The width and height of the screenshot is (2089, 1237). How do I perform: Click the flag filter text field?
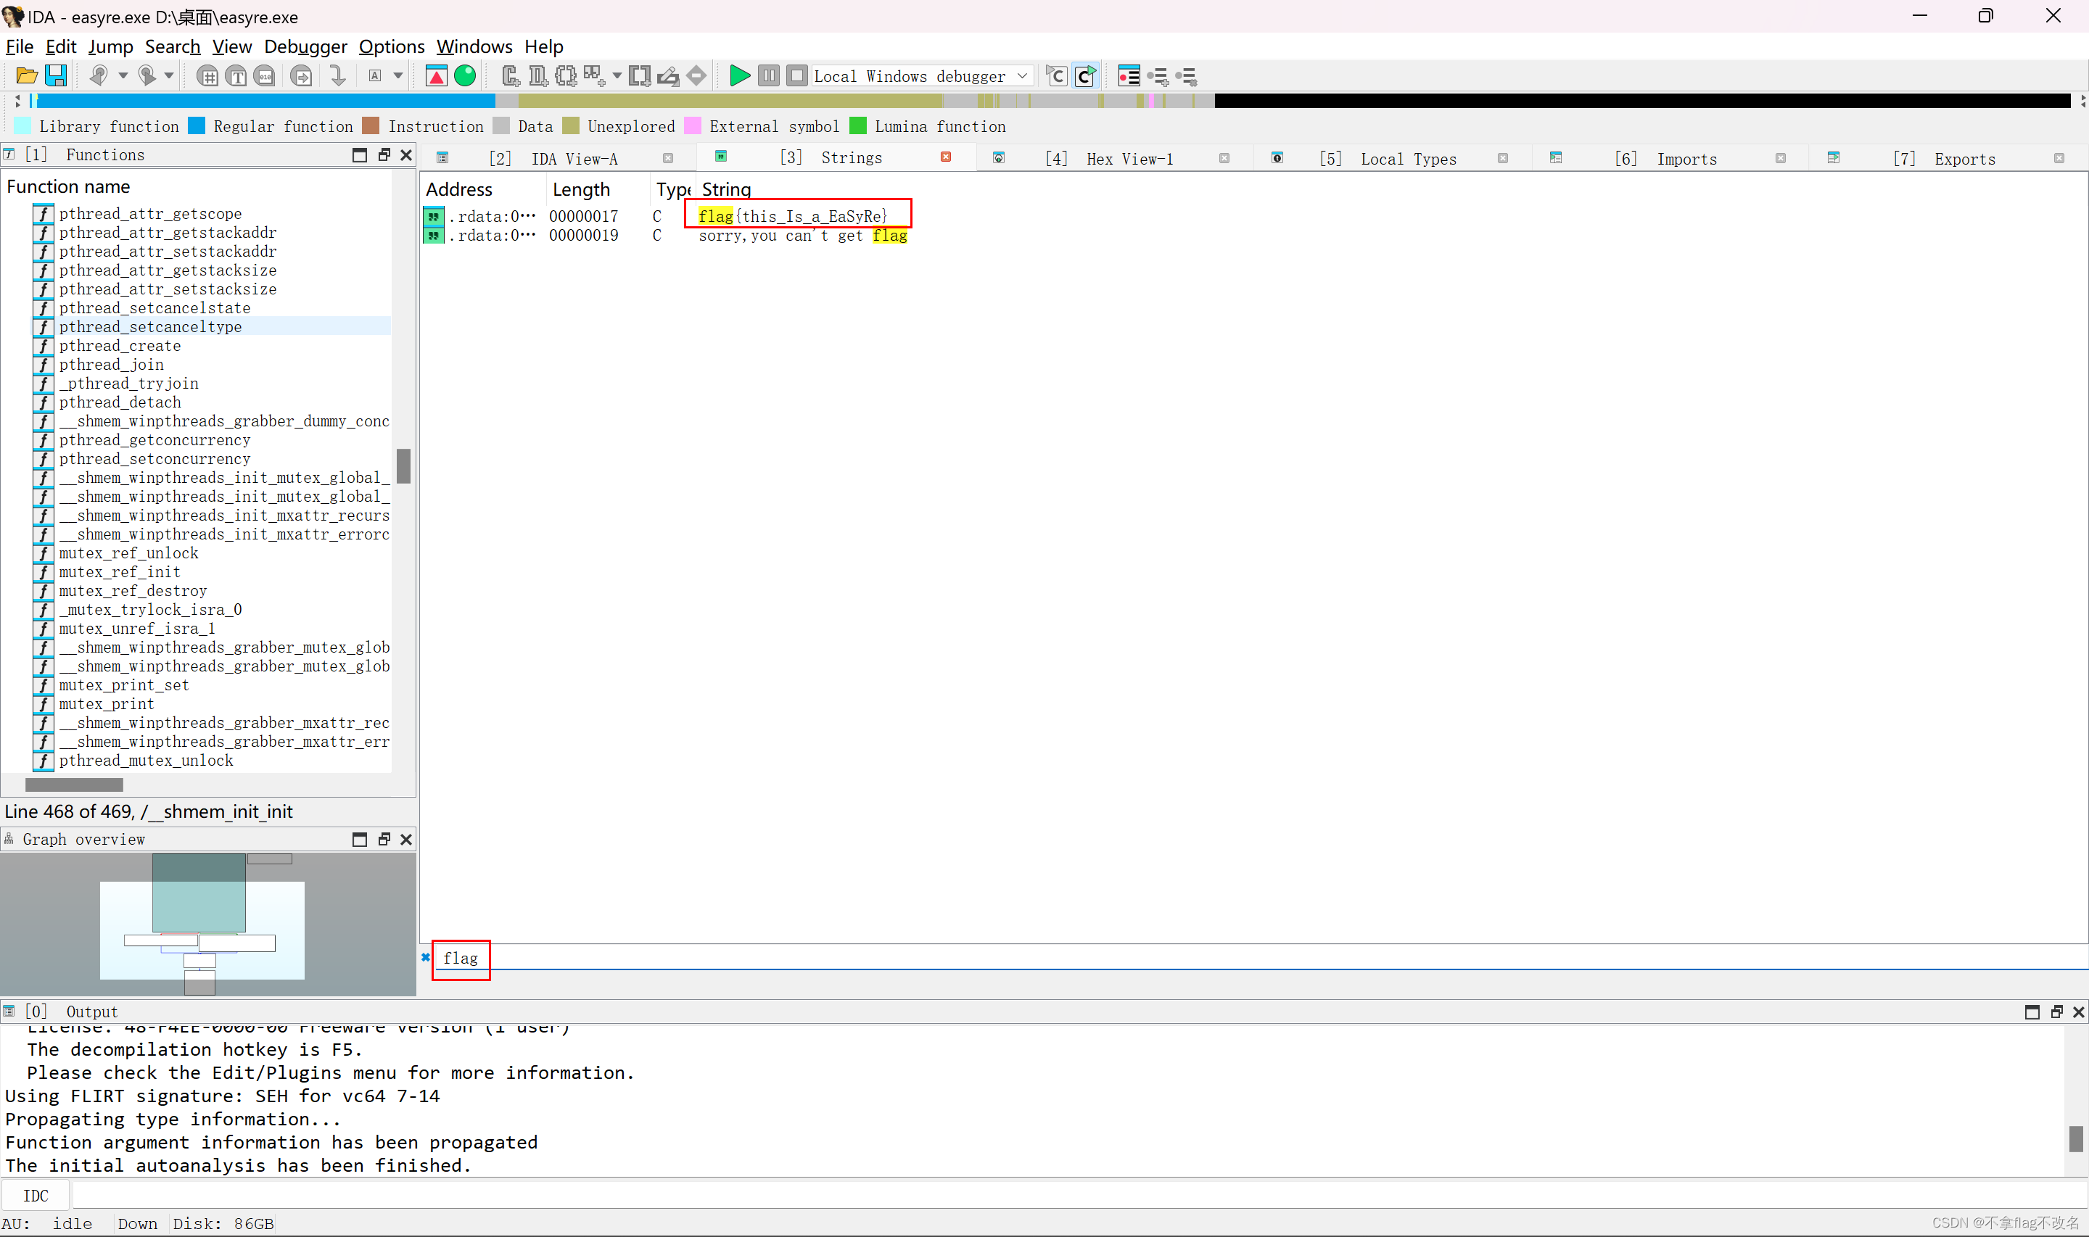coord(460,958)
